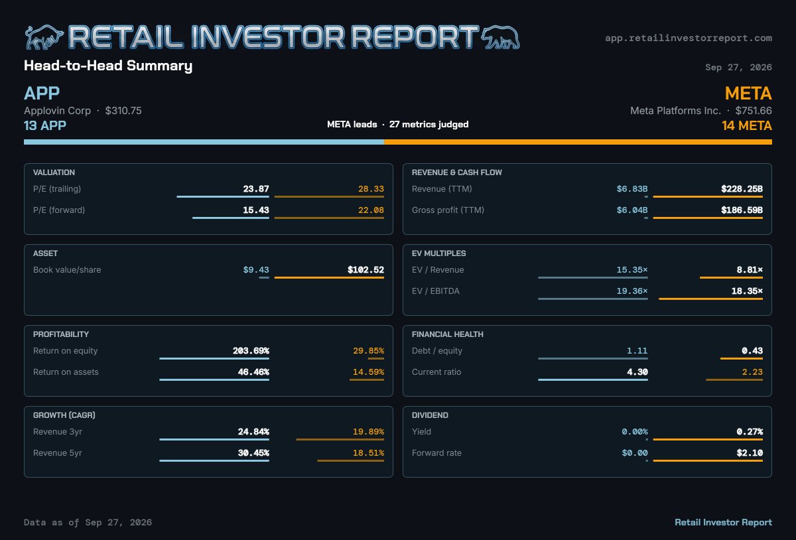Click EV / Revenue META value 8.81×

(x=750, y=270)
